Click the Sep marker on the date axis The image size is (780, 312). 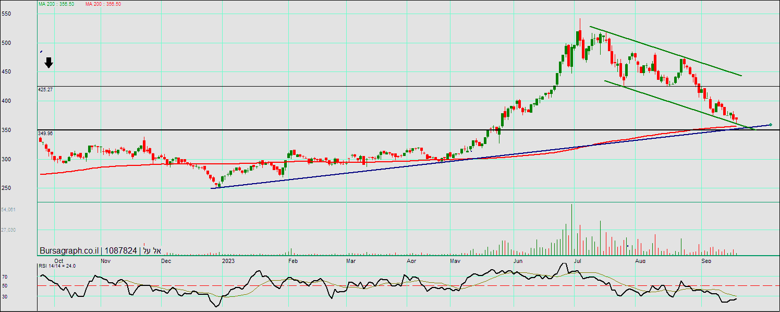[706, 260]
